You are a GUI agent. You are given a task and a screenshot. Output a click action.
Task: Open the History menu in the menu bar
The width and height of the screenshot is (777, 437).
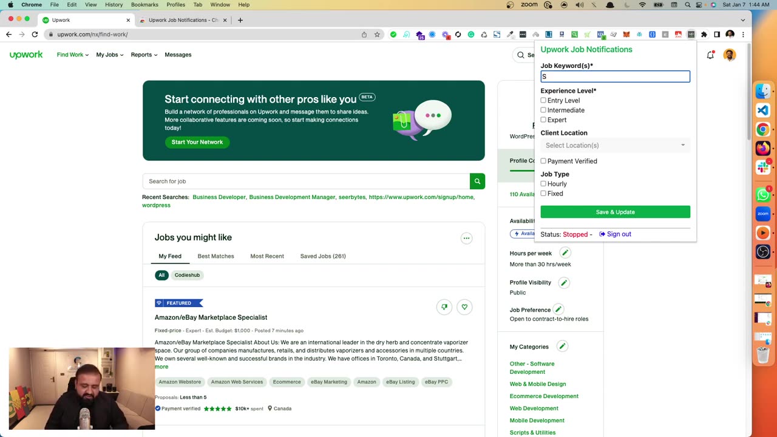pyautogui.click(x=114, y=5)
